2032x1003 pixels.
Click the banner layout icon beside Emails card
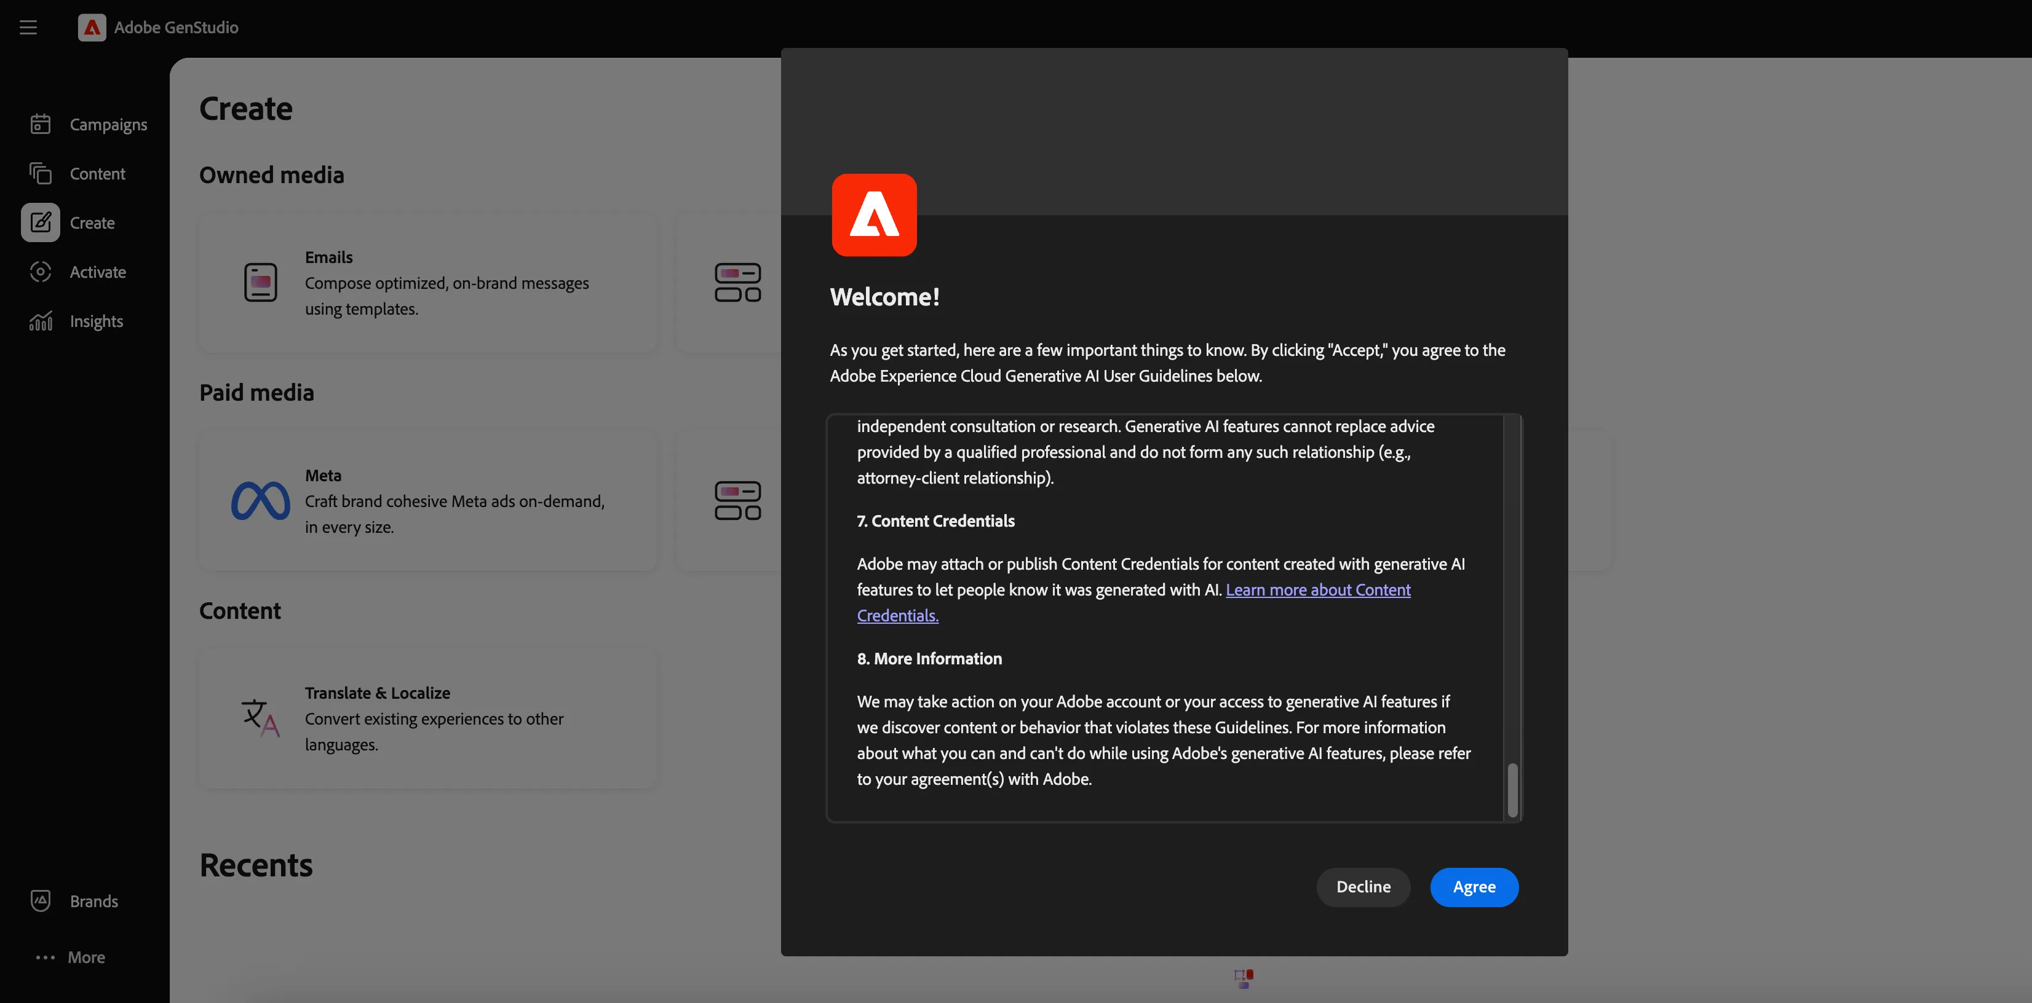pos(737,282)
